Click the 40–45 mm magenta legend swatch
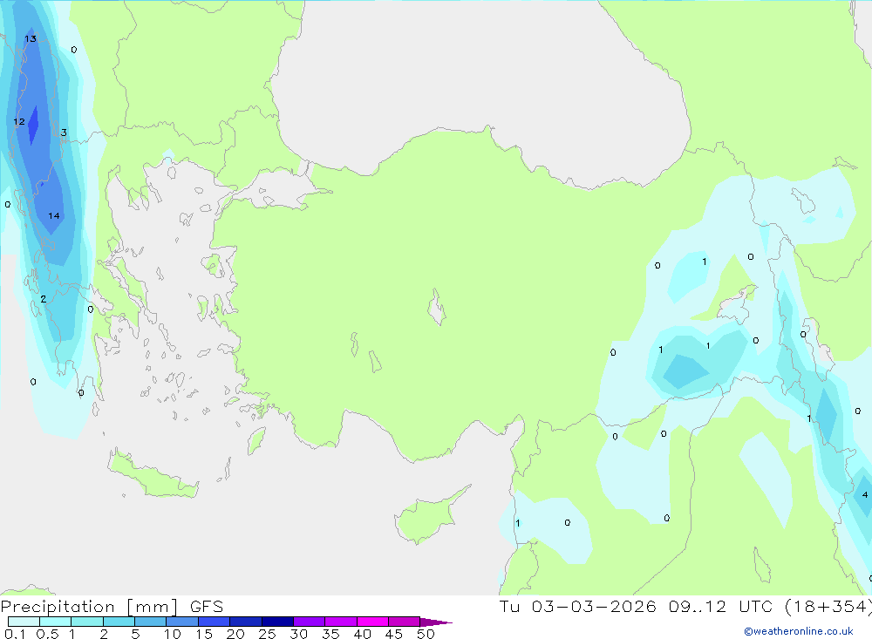This screenshot has height=639, width=872. point(372,622)
